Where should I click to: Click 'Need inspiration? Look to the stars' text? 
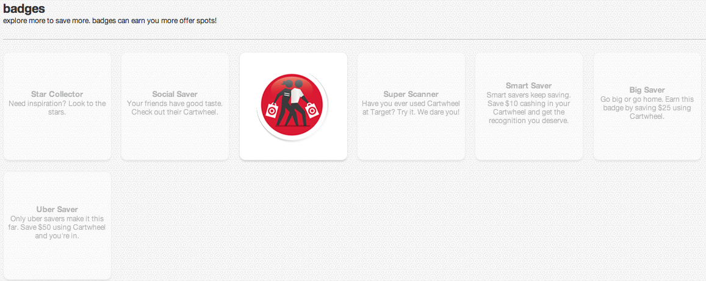tap(57, 107)
